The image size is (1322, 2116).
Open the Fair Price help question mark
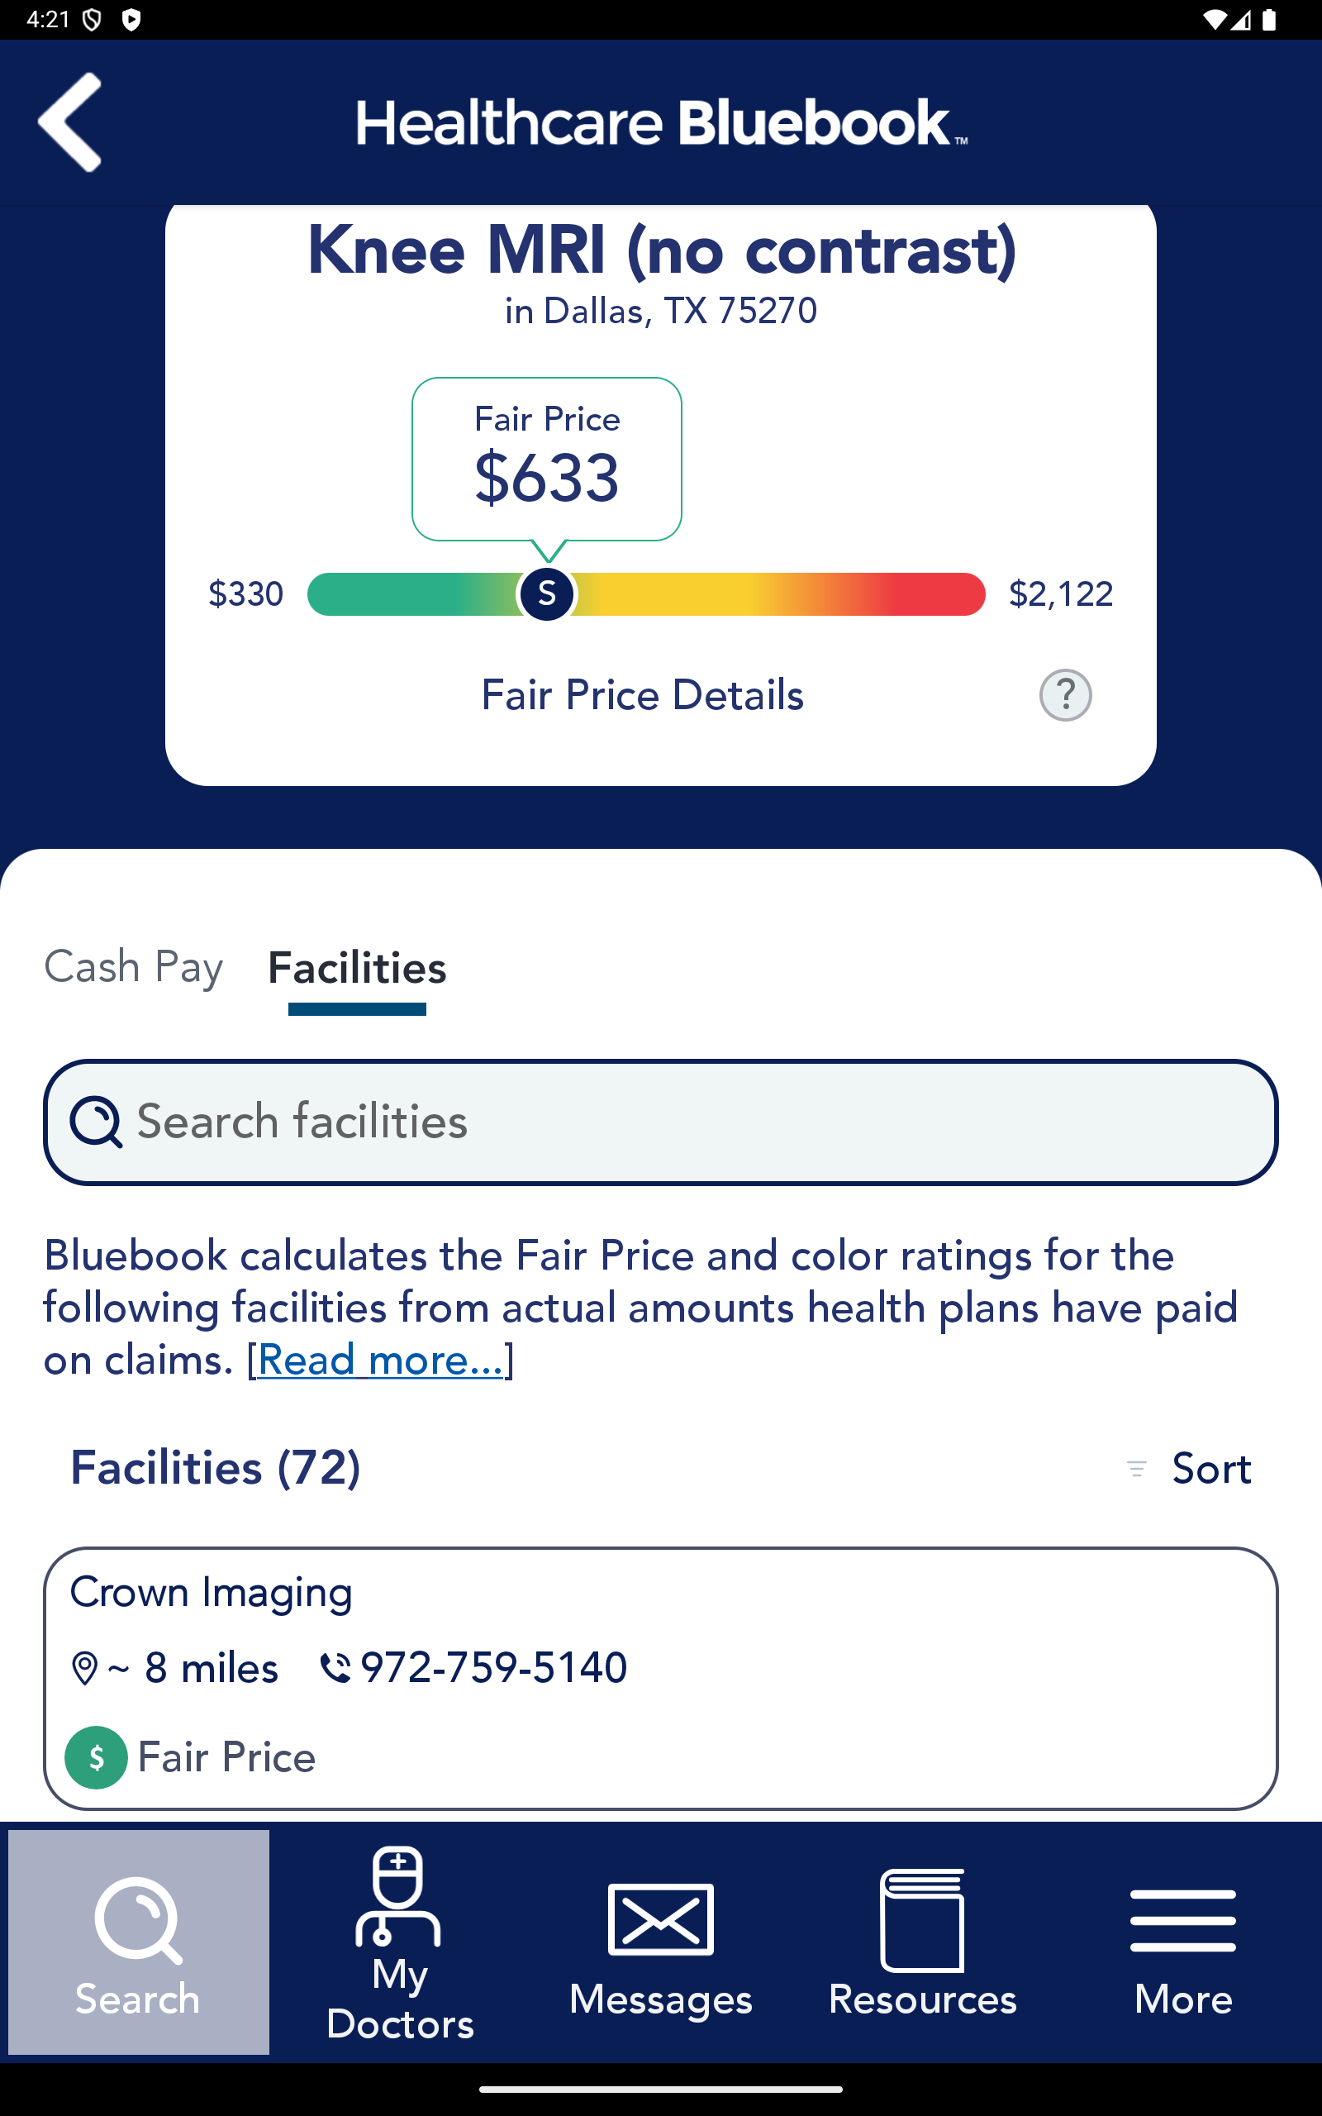coord(1065,695)
